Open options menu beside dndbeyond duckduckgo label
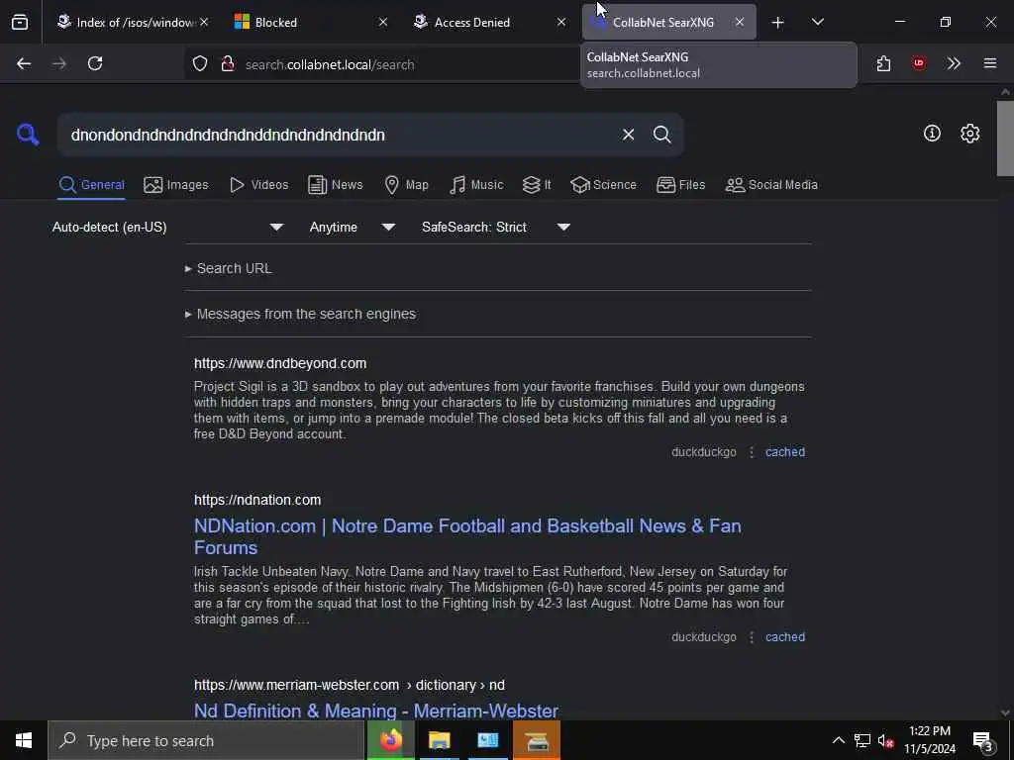 751,451
